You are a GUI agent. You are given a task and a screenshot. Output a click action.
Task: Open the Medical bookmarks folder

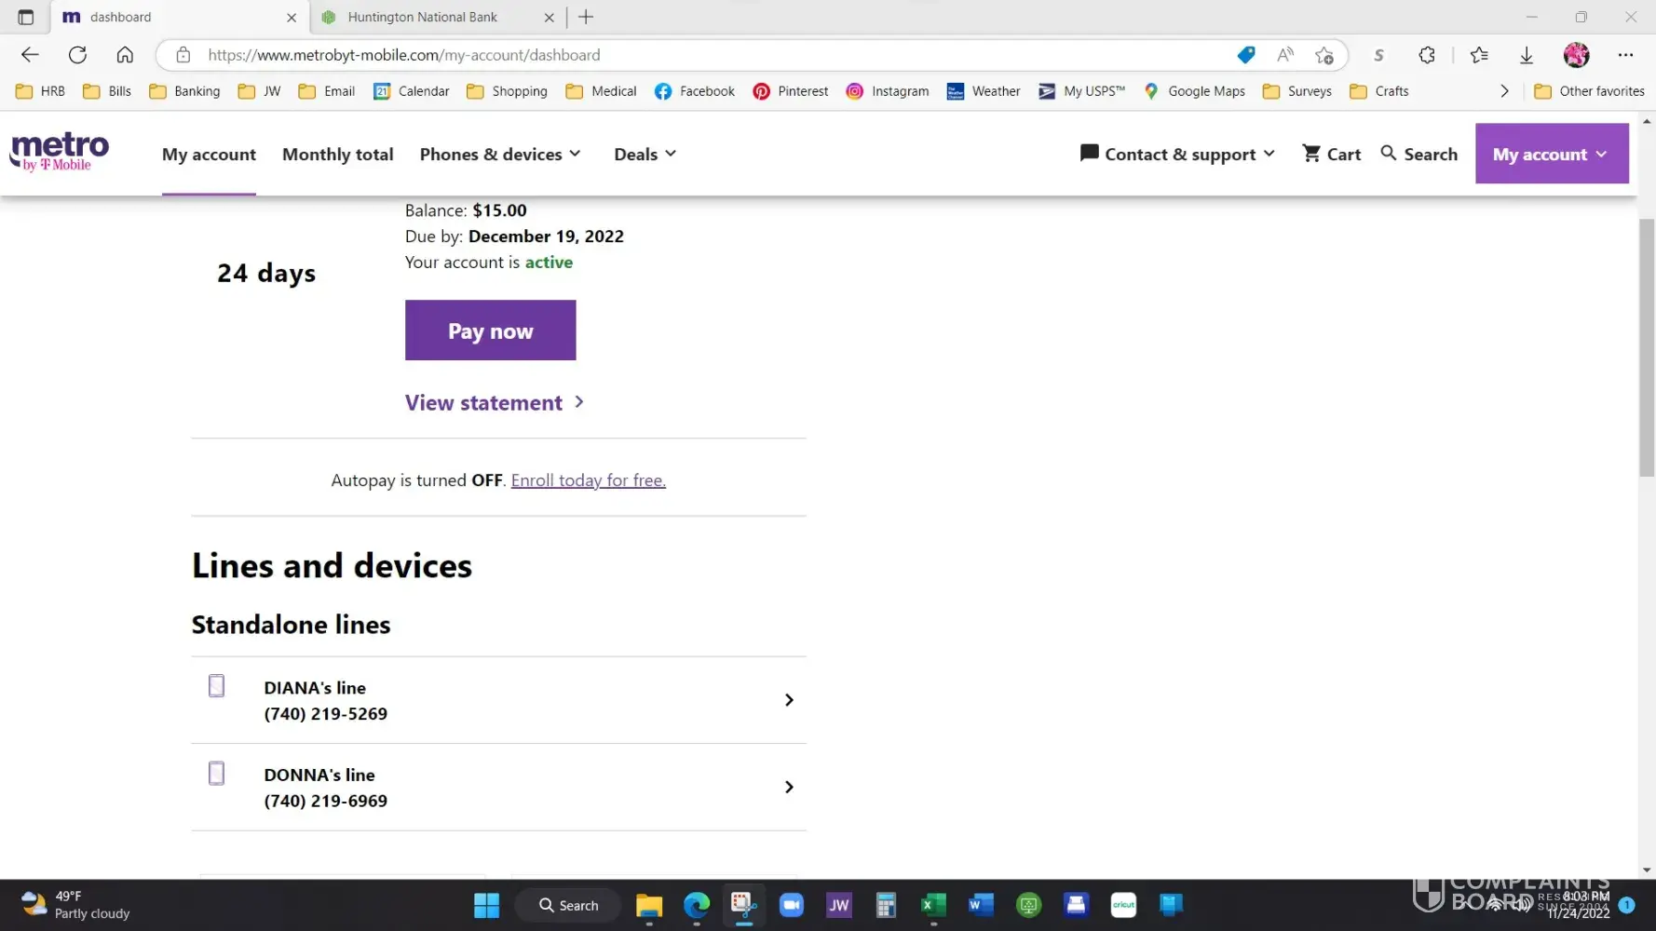[x=601, y=91]
